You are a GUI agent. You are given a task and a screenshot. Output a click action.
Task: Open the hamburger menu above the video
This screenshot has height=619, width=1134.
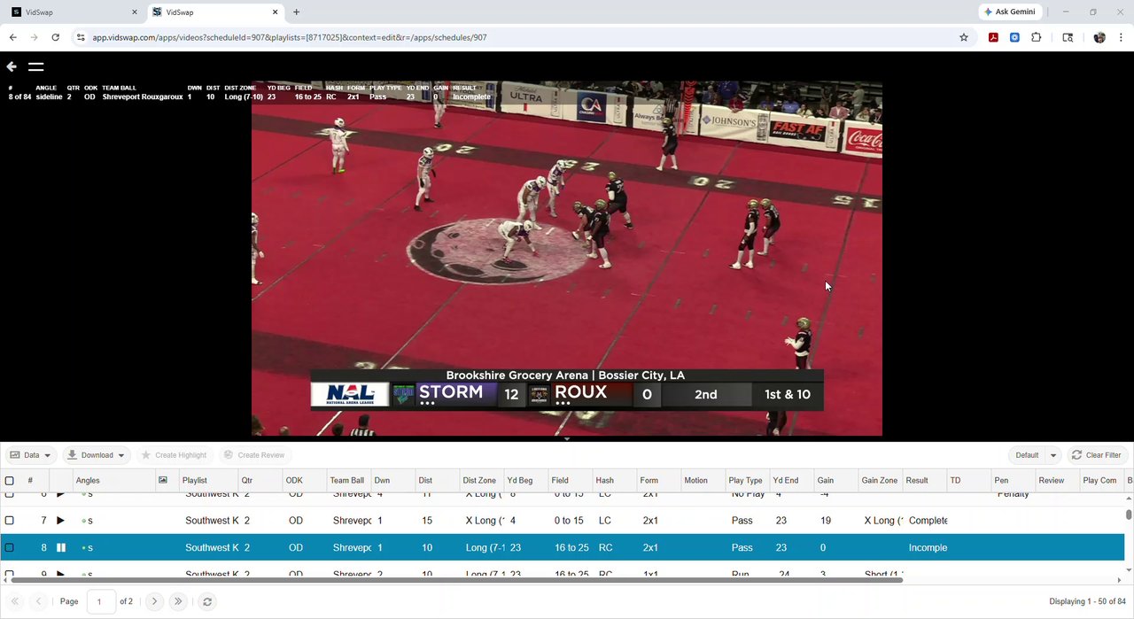coord(35,66)
